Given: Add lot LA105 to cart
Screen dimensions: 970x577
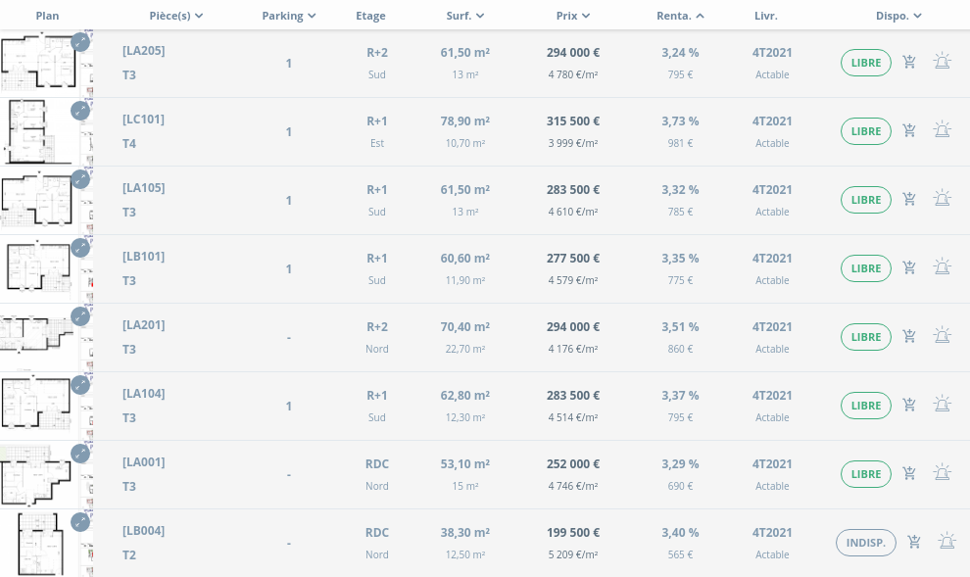Looking at the screenshot, I should pyautogui.click(x=909, y=200).
